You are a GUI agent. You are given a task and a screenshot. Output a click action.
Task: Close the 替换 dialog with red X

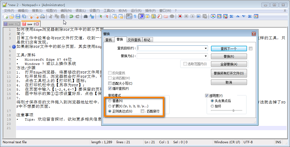[x=254, y=34]
